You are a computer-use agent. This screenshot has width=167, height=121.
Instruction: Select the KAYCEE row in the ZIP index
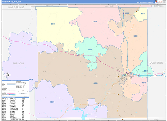(x=13, y=113)
